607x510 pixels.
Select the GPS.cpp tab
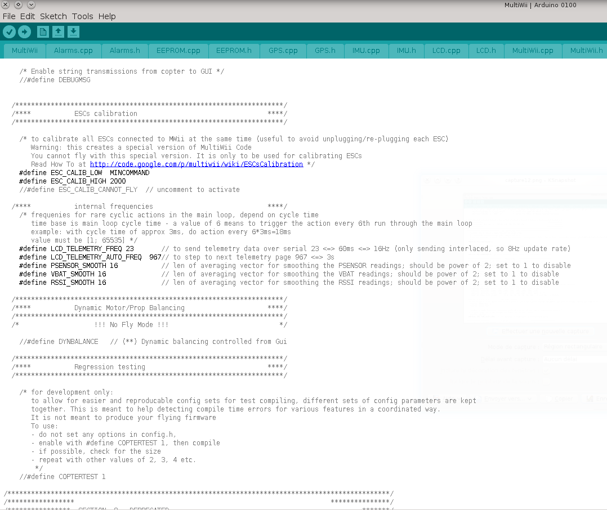(283, 51)
